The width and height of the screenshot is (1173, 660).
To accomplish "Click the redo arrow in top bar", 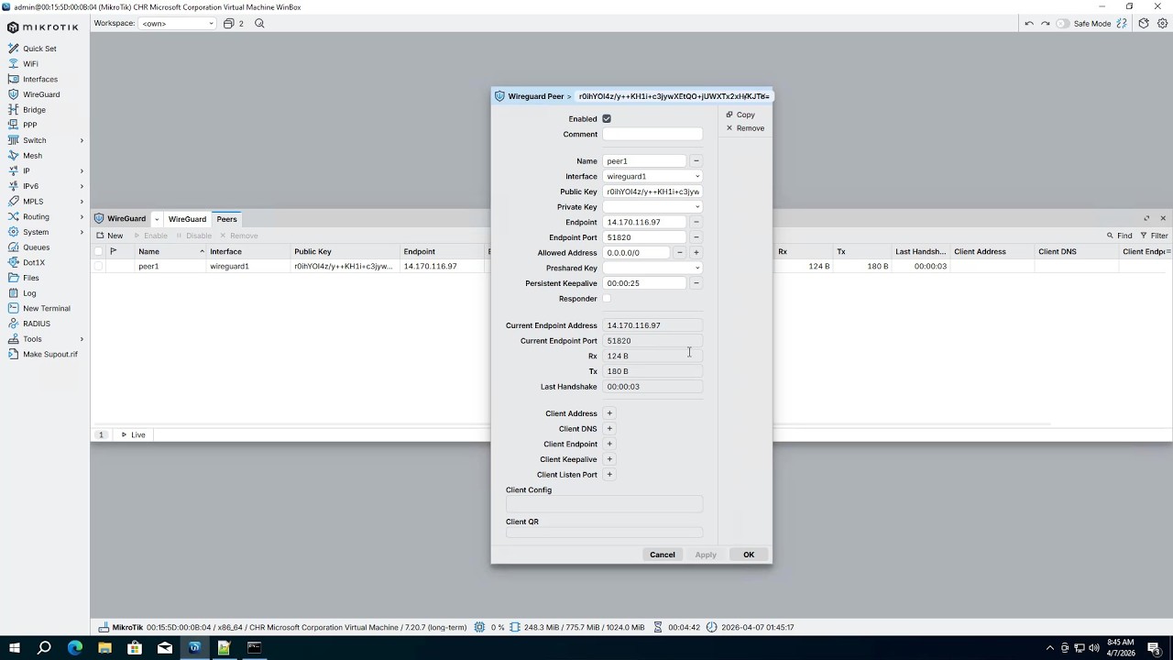I will point(1046,23).
